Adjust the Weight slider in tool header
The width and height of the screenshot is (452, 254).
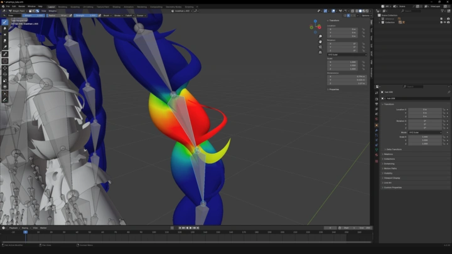[33, 16]
